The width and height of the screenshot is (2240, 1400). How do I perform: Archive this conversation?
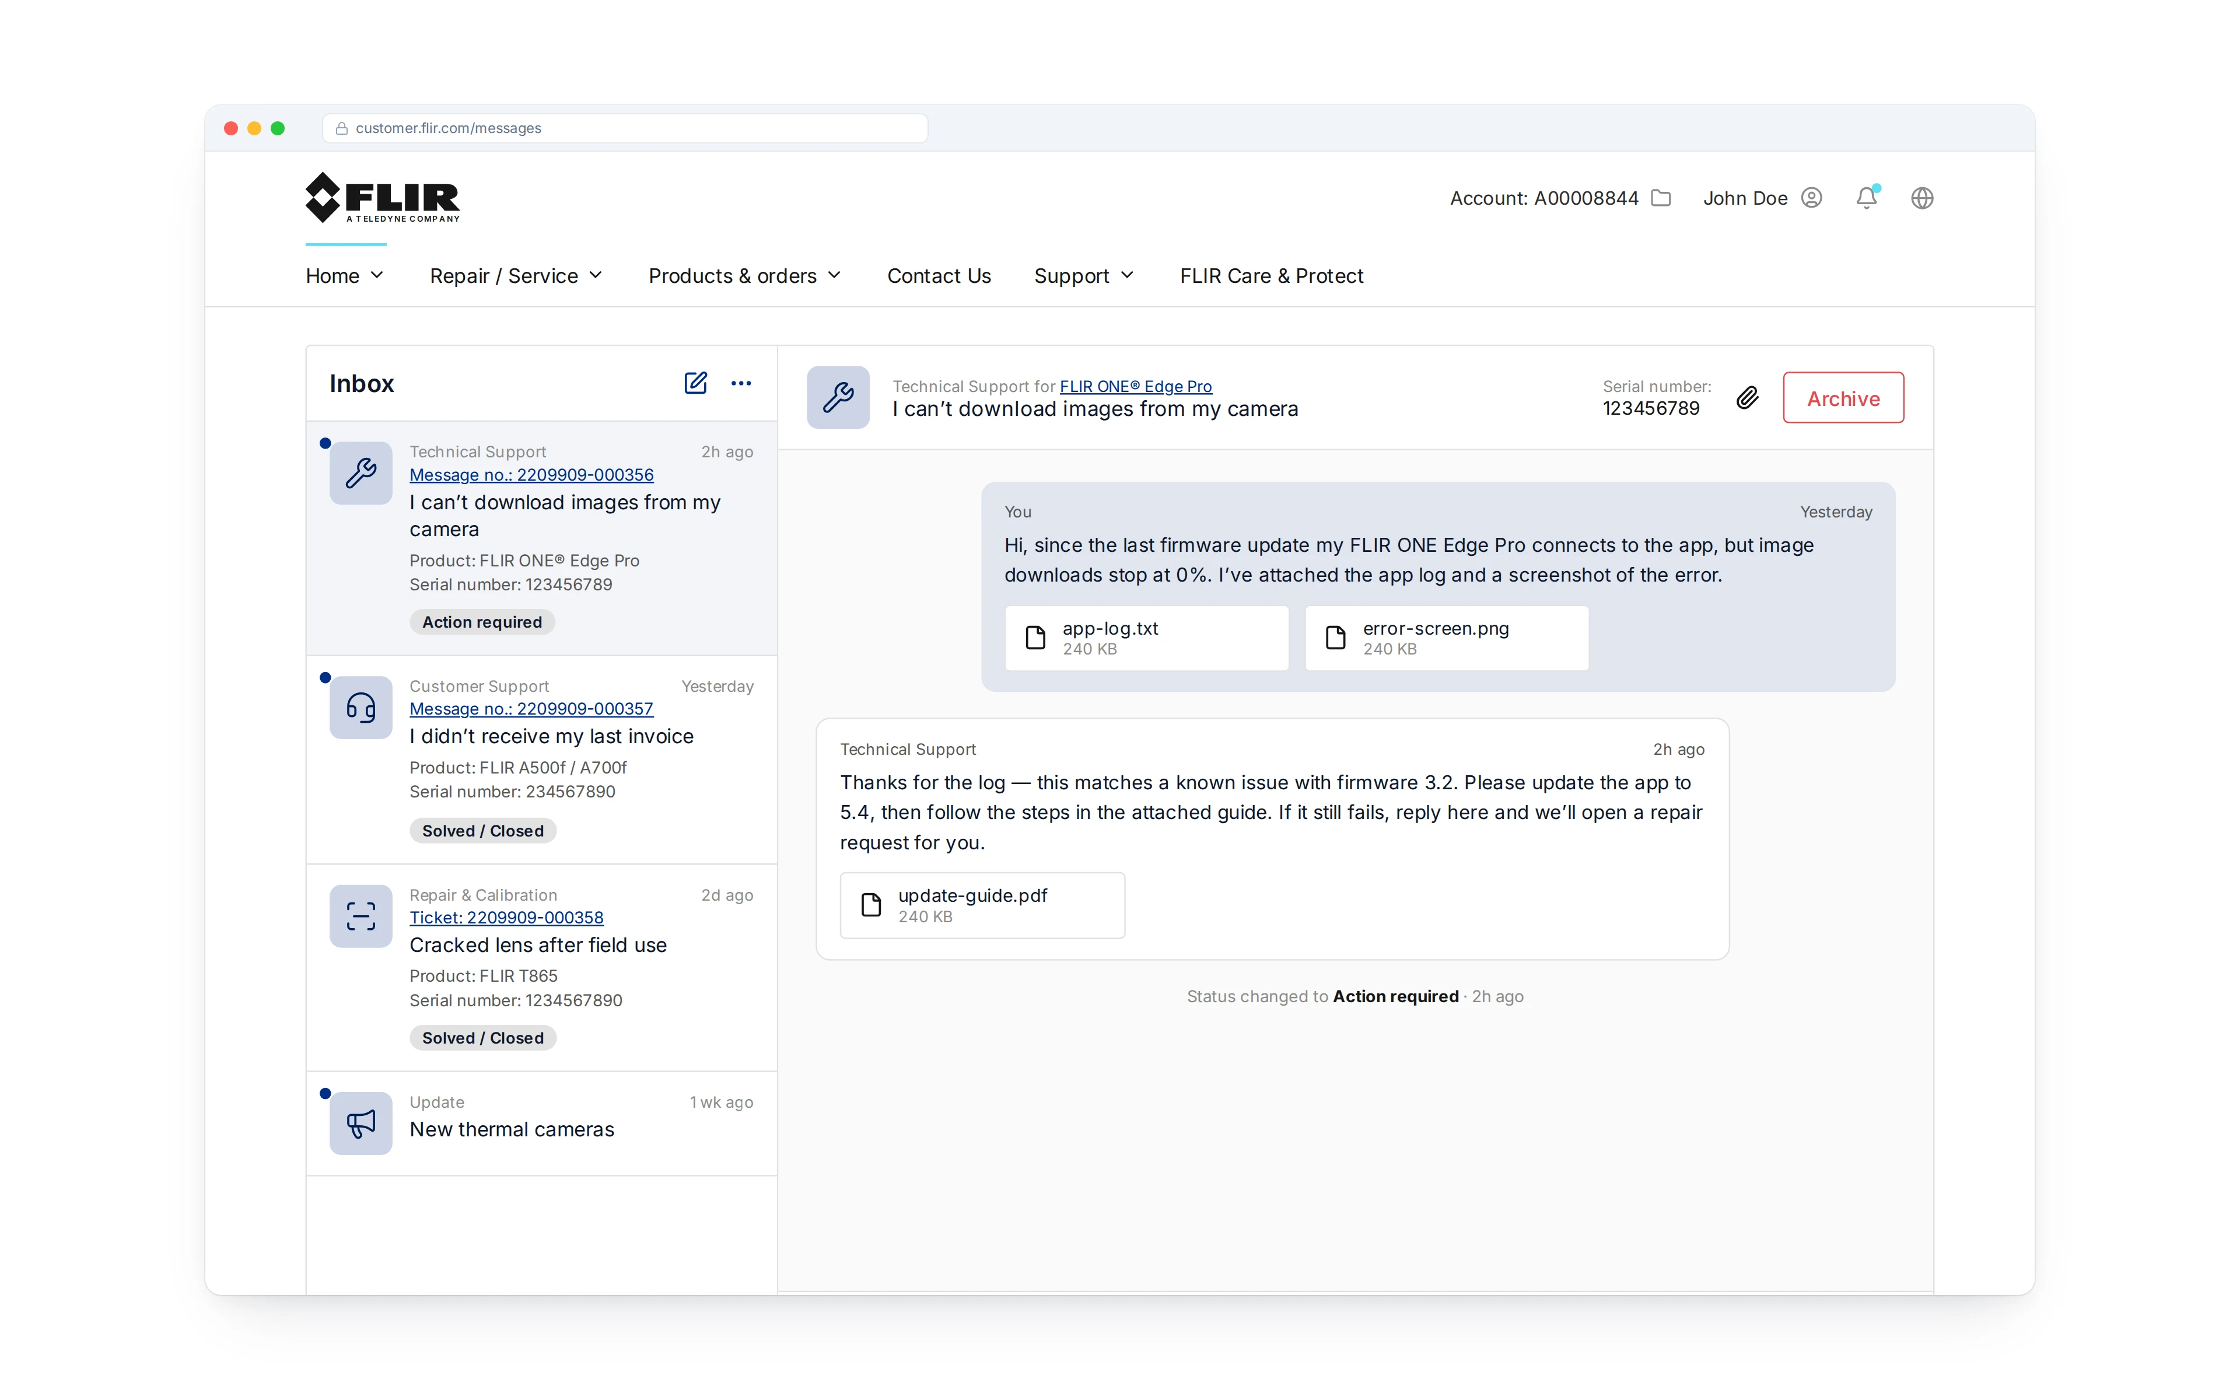pyautogui.click(x=1843, y=398)
